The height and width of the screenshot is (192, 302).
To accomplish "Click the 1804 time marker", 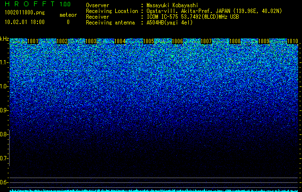I will pyautogui.click(x=120, y=41).
